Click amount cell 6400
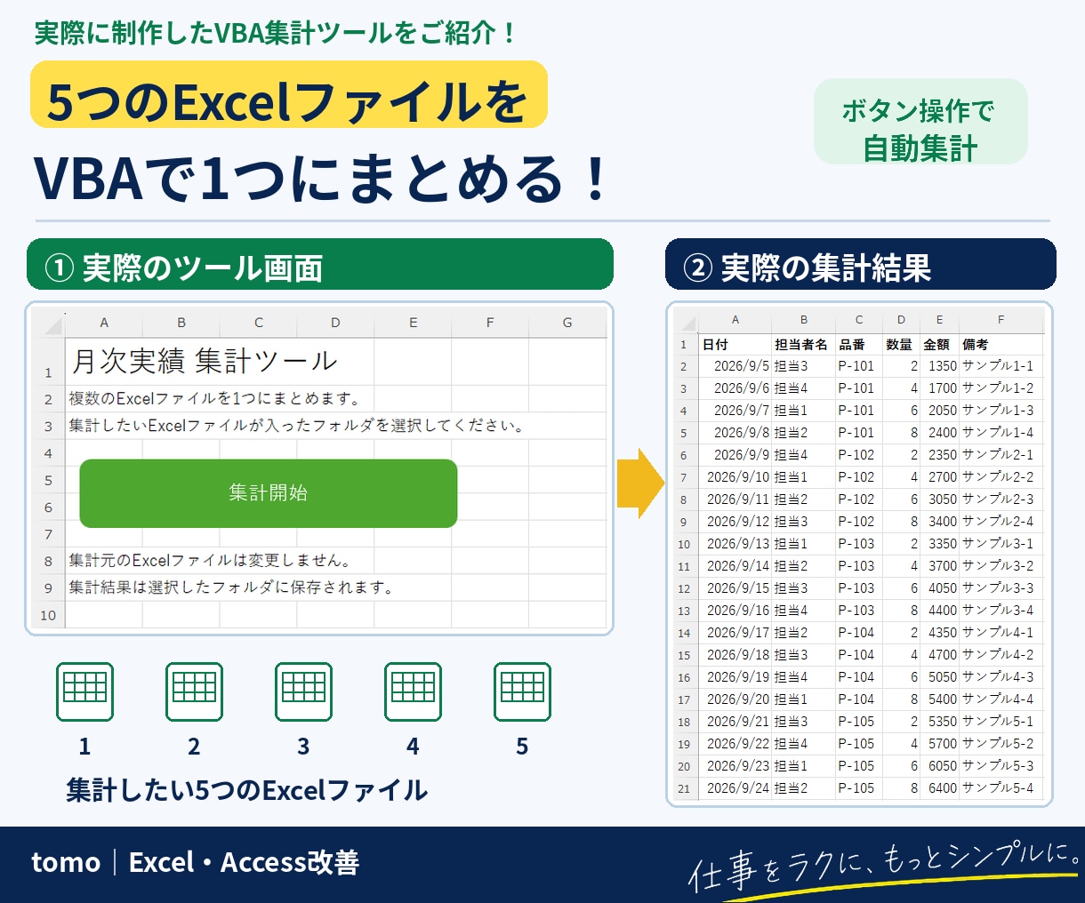The height and width of the screenshot is (903, 1085). [x=939, y=788]
